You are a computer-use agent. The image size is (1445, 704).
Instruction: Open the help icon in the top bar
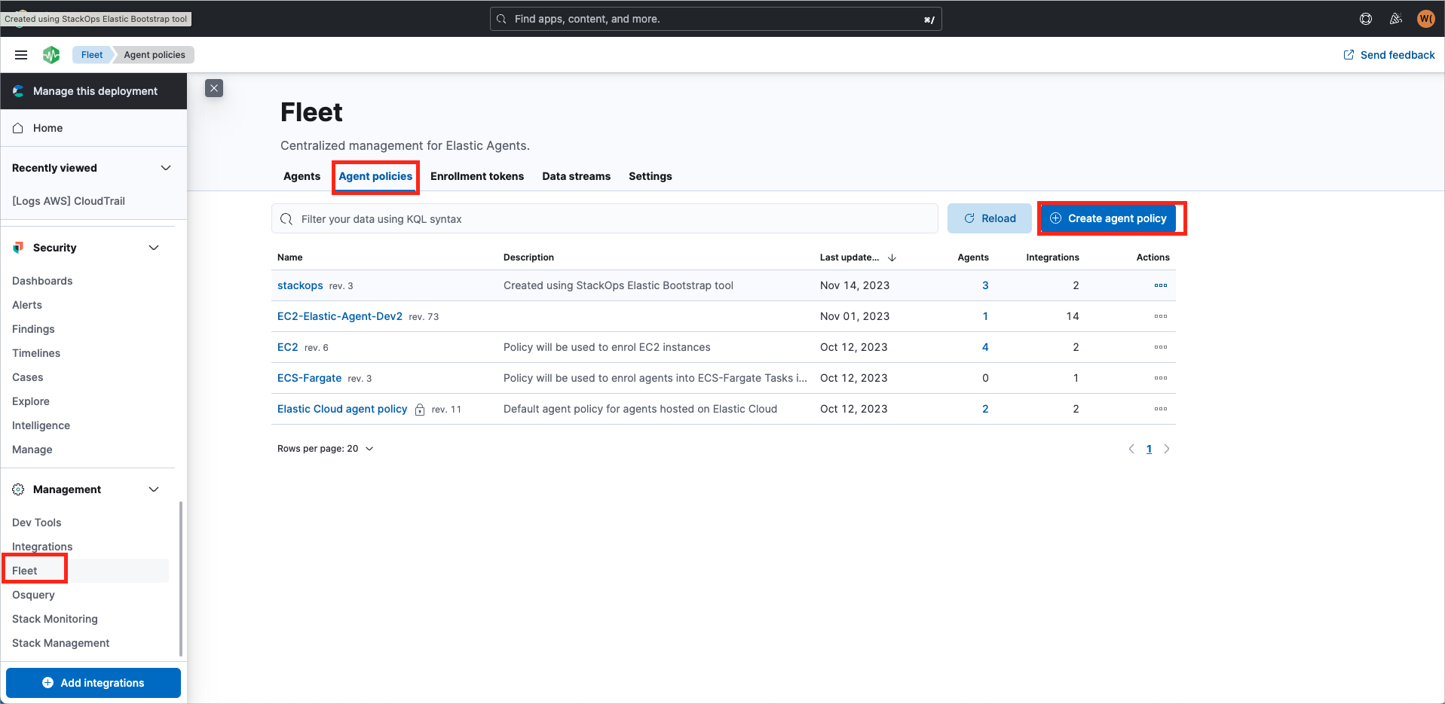click(x=1365, y=18)
